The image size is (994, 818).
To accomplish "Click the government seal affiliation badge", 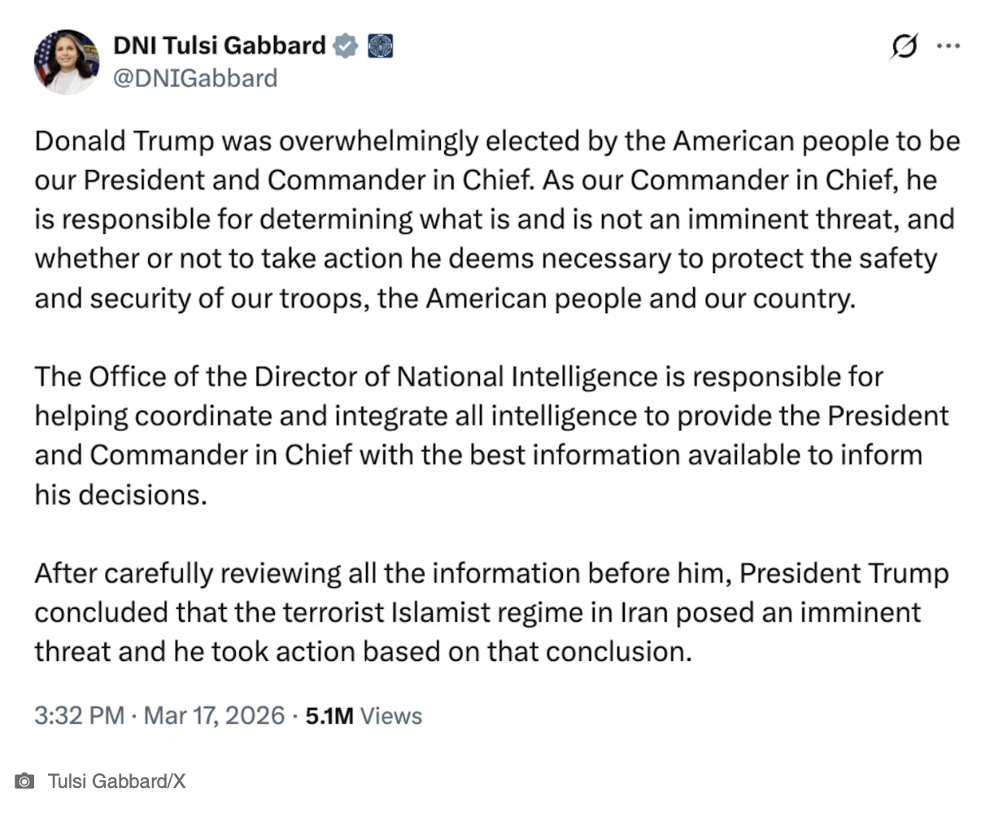I will click(381, 46).
